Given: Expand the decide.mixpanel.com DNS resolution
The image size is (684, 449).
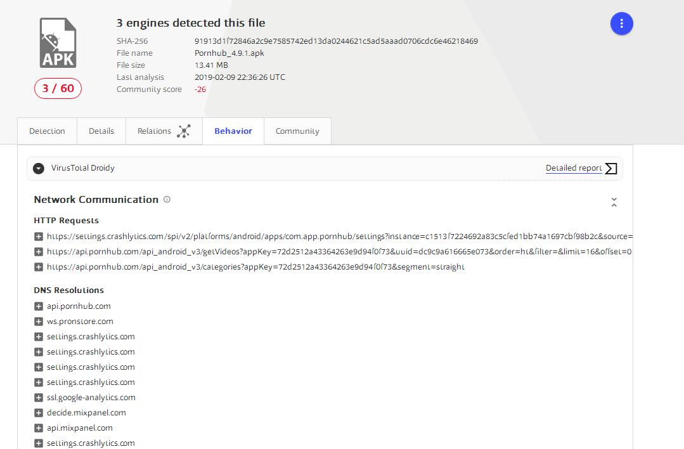Looking at the screenshot, I should [x=39, y=413].
